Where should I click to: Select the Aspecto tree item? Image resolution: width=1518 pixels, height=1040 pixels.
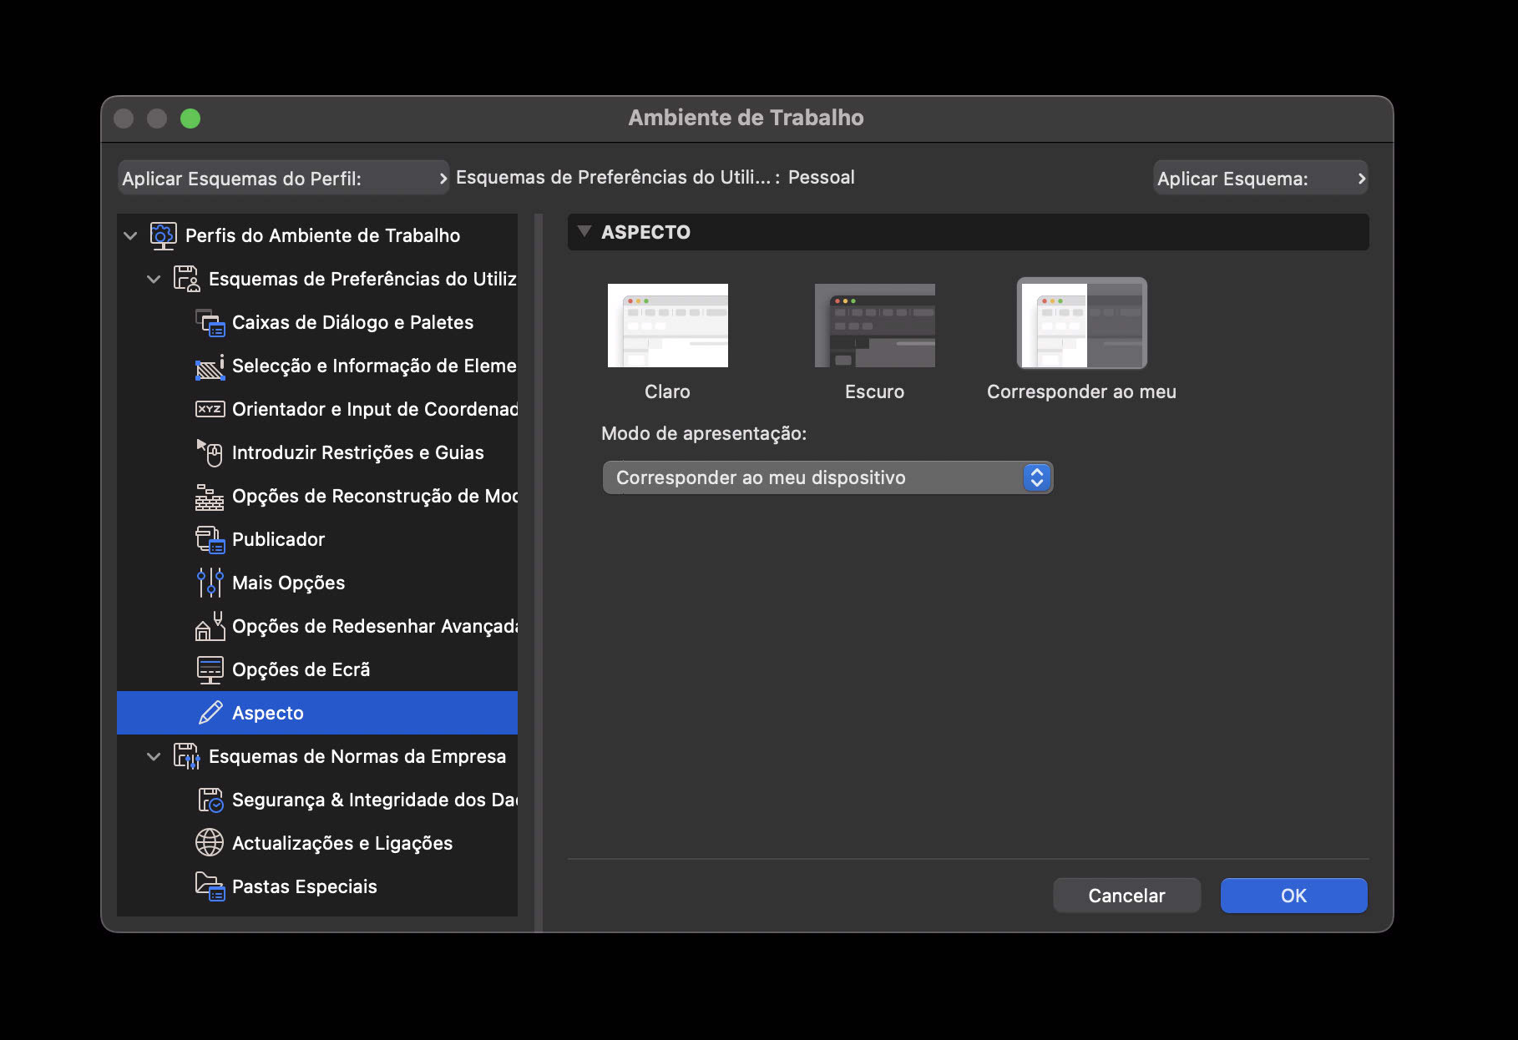(x=317, y=713)
